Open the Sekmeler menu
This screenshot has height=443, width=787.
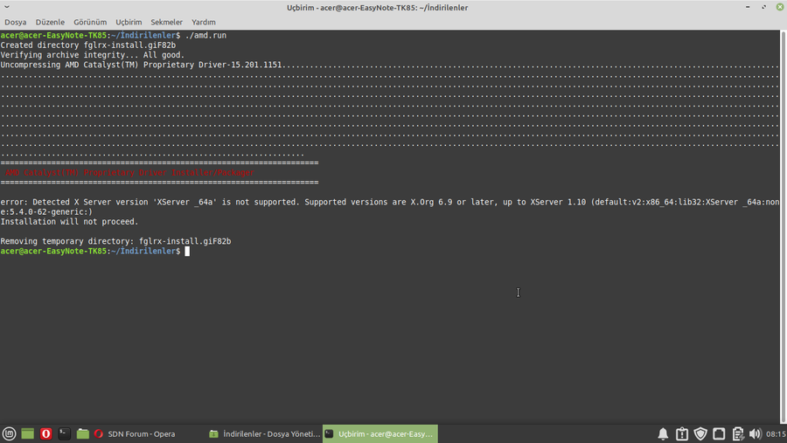tap(166, 22)
